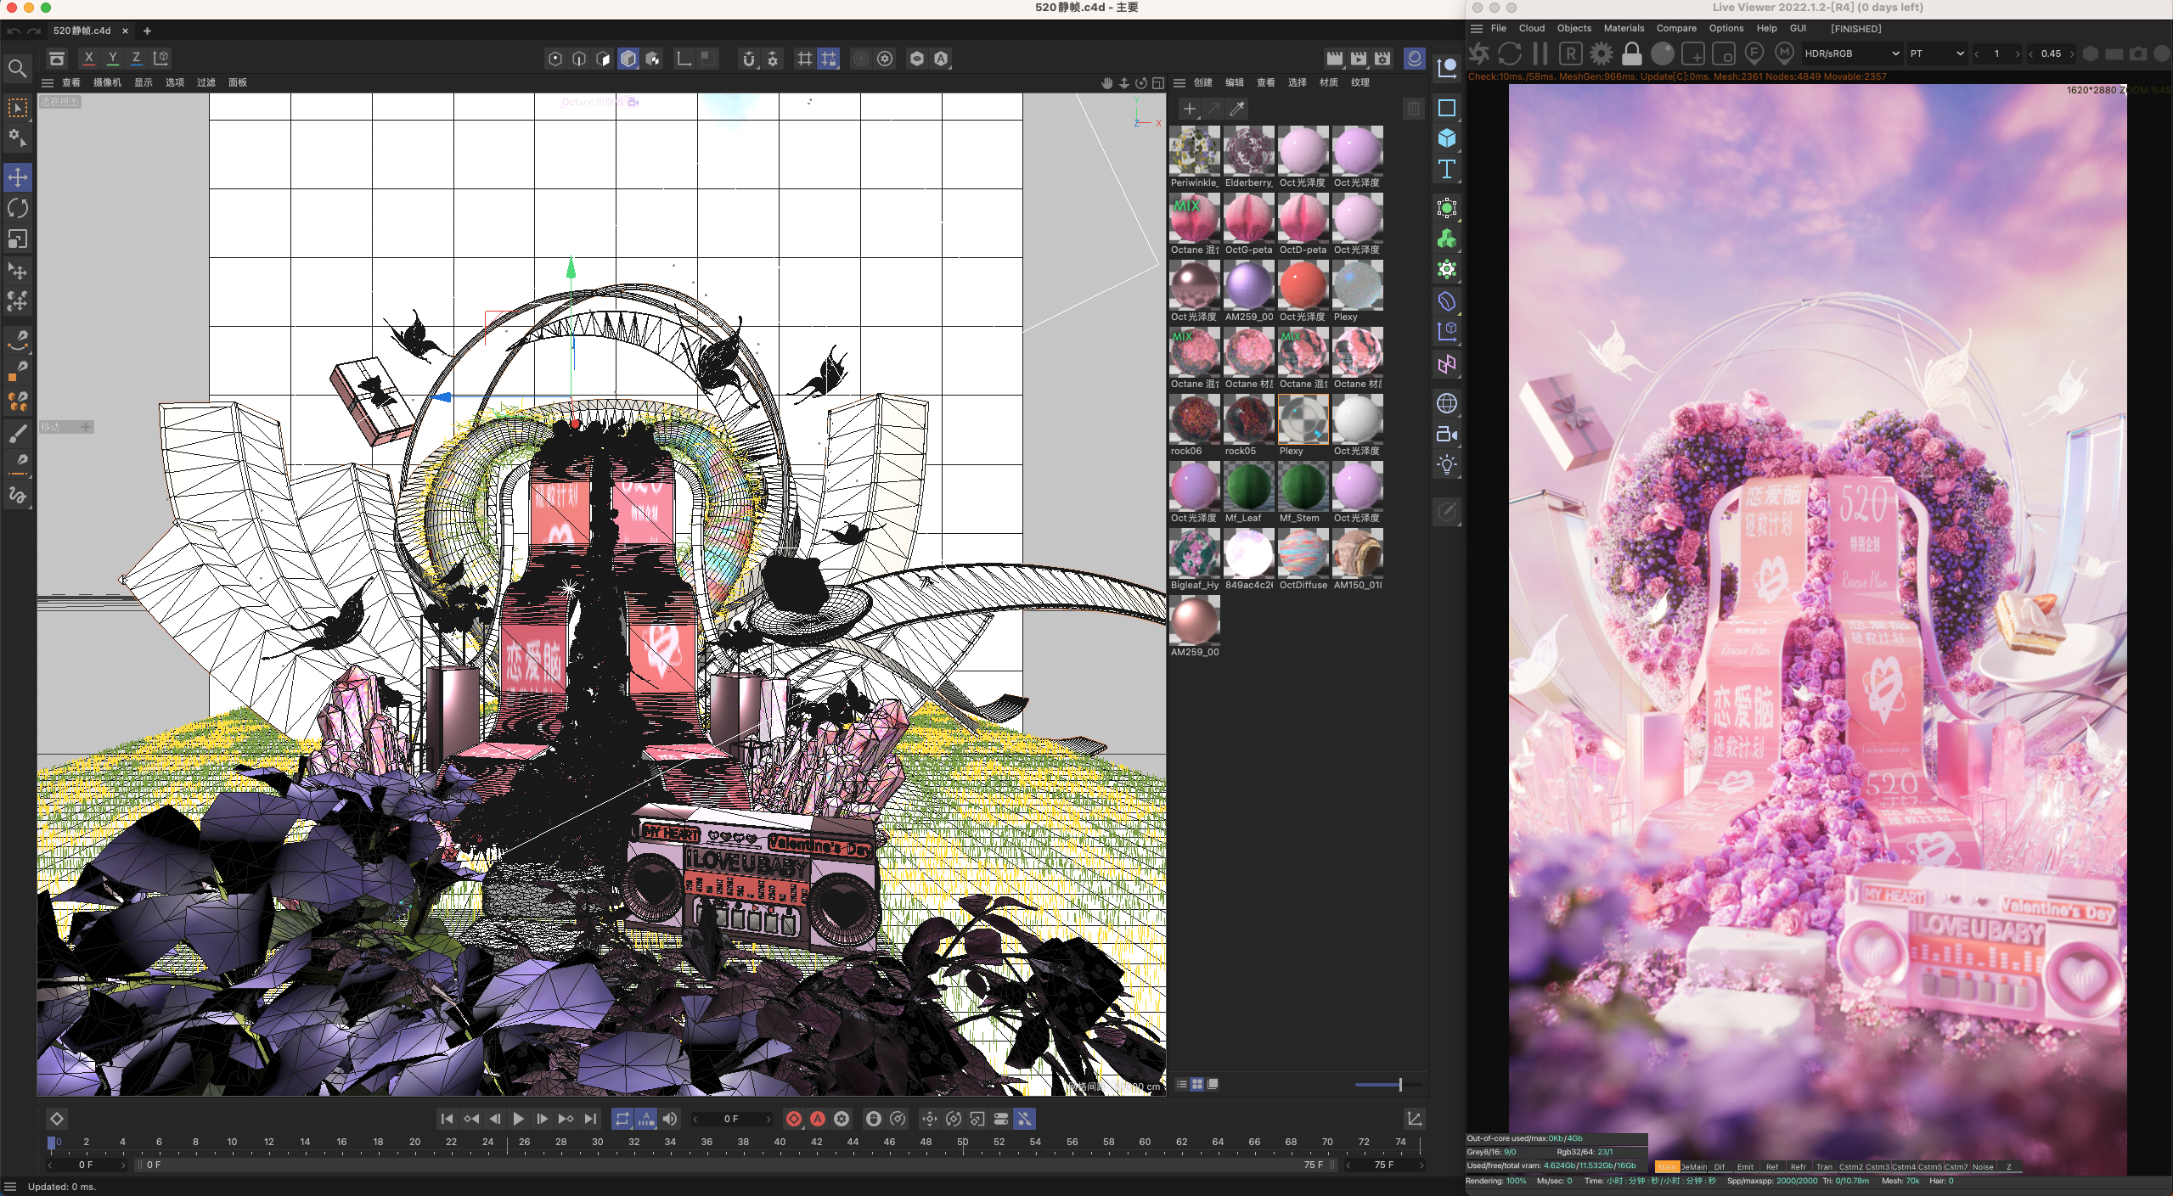Pause rendering in Live Viewer
Viewport: 2173px width, 1196px height.
[1540, 53]
